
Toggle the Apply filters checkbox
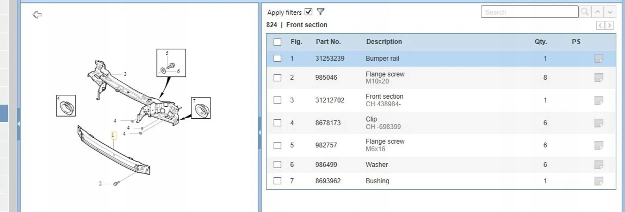(308, 12)
